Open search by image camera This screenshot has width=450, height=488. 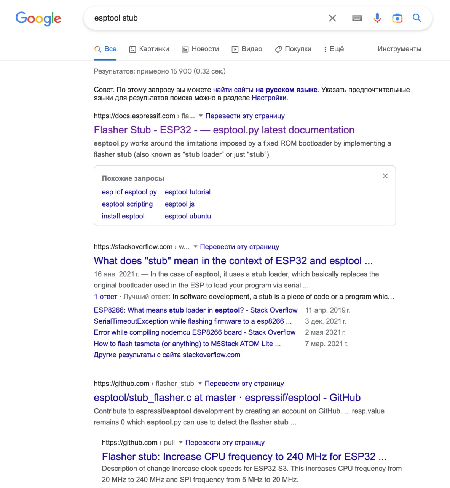397,18
